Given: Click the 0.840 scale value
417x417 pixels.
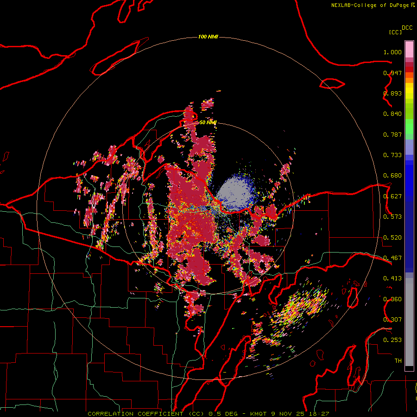Looking at the screenshot, I should (x=392, y=114).
